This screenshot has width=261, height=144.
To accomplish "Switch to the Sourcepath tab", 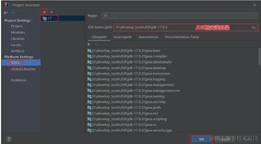I will pyautogui.click(x=123, y=37).
